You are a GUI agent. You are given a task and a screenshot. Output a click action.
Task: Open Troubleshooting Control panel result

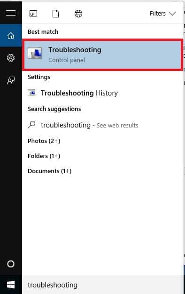tap(102, 55)
